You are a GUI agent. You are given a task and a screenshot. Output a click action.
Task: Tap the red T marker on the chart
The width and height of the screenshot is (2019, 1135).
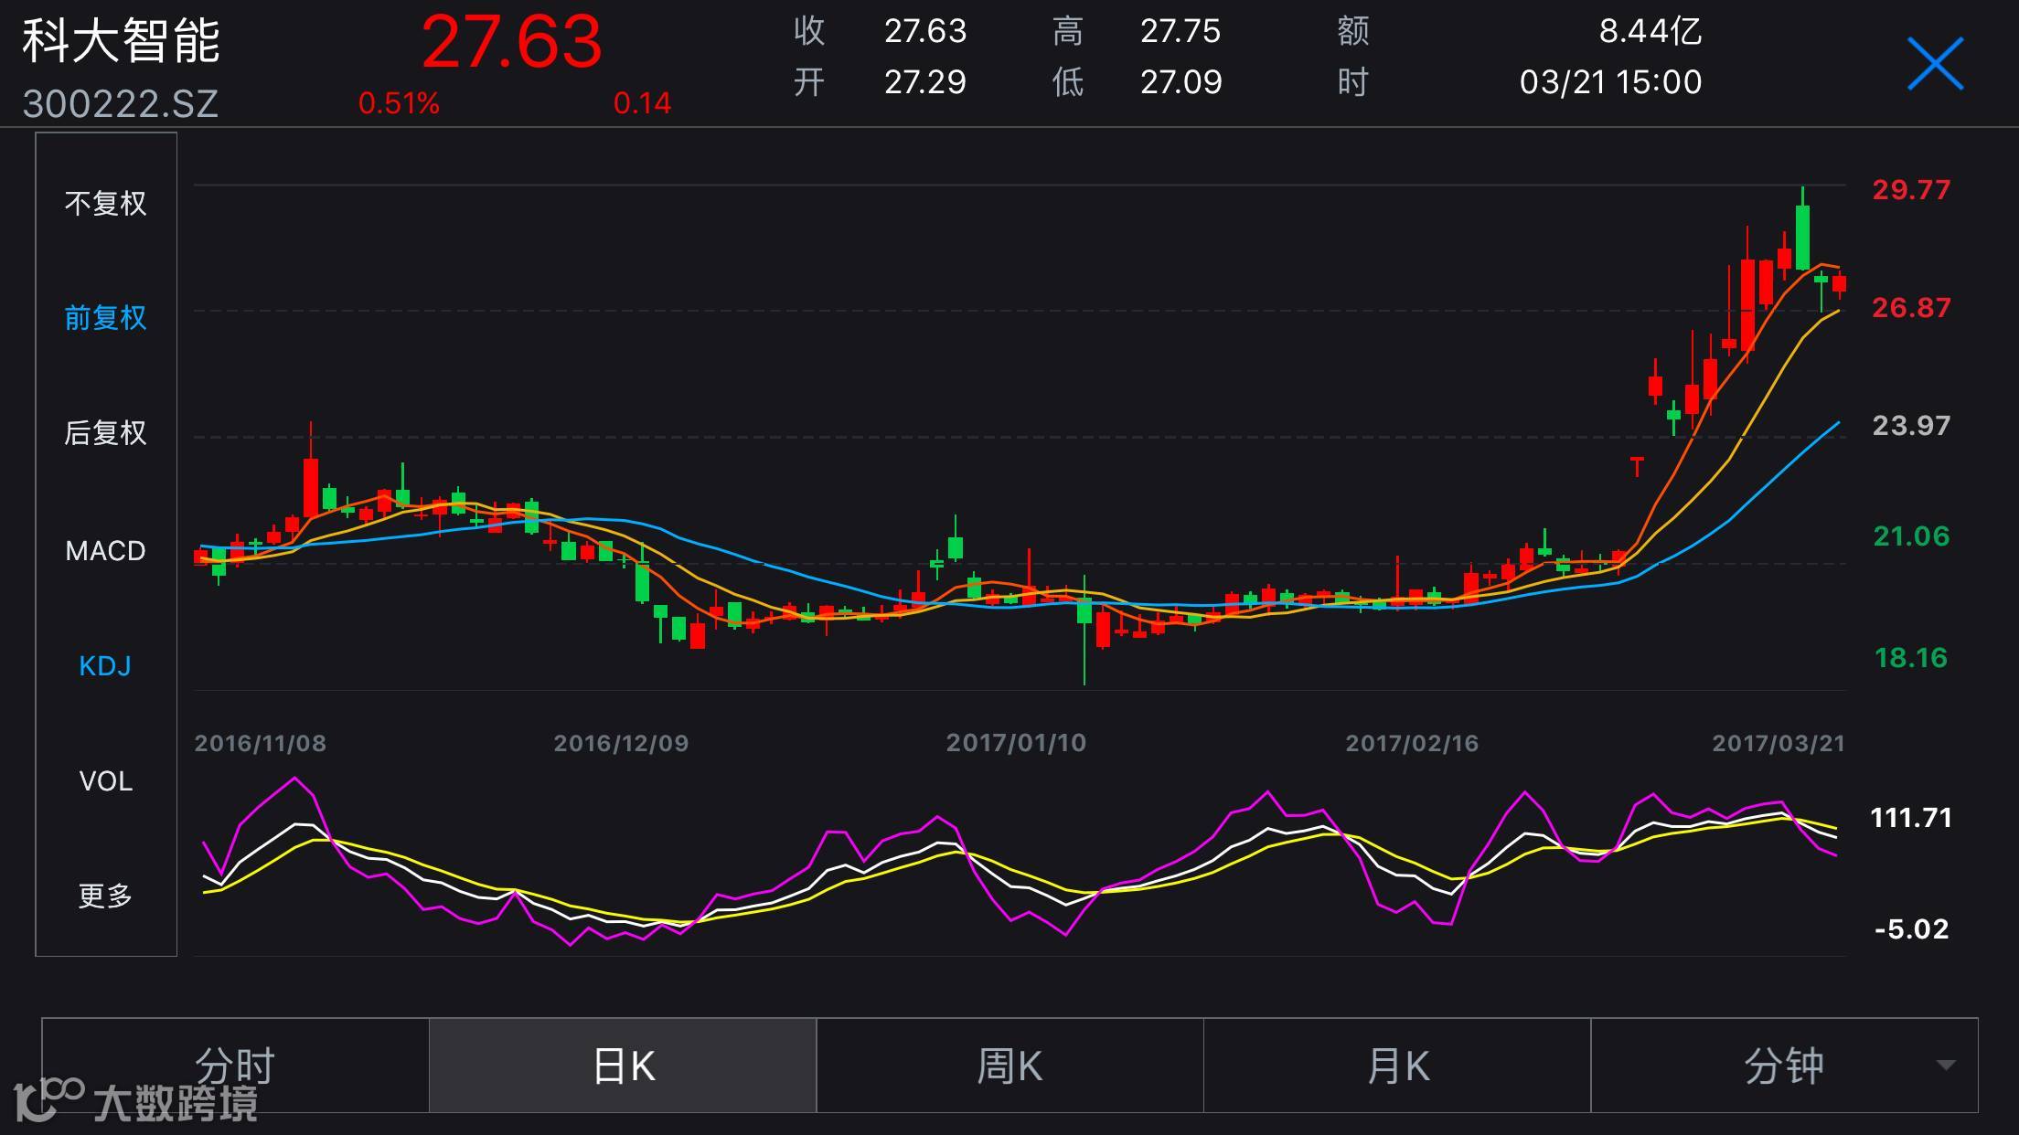point(1637,467)
